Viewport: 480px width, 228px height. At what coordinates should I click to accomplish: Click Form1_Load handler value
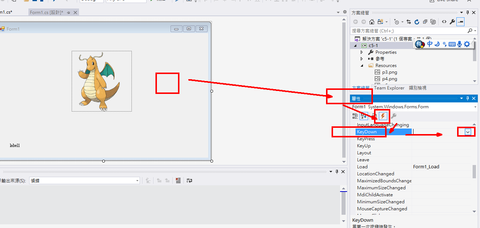pyautogui.click(x=426, y=167)
